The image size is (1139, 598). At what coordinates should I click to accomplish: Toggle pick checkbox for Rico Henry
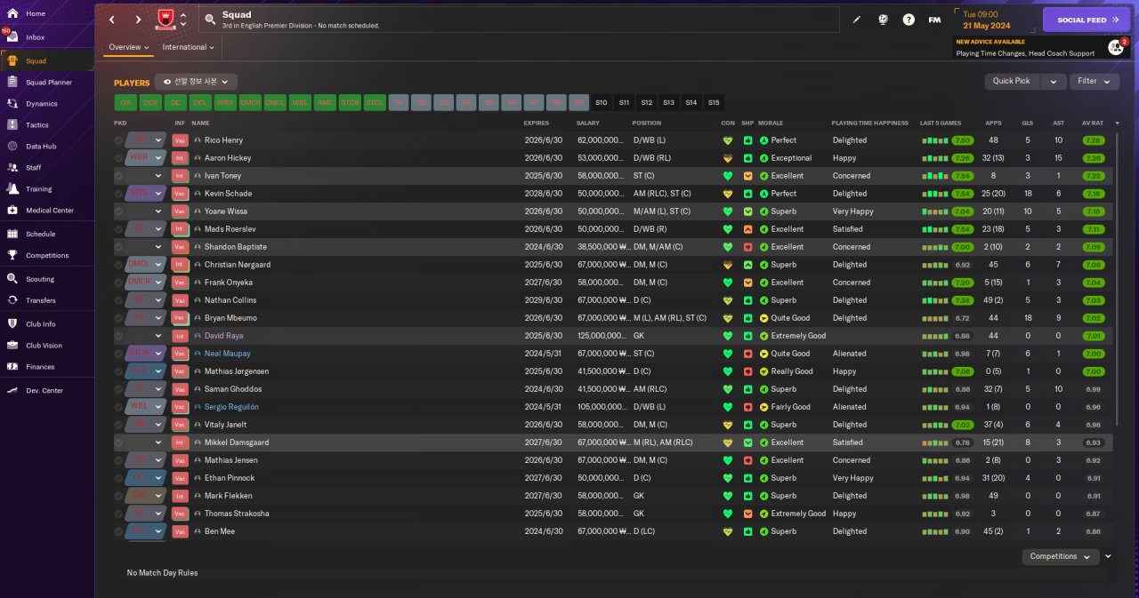(x=119, y=140)
